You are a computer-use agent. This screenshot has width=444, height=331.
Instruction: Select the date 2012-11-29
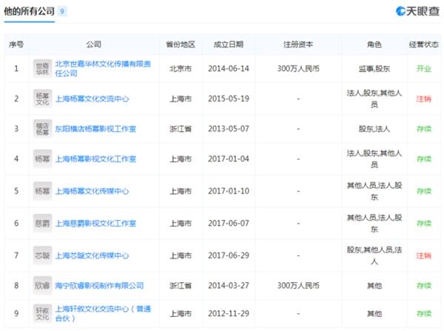[x=229, y=313]
